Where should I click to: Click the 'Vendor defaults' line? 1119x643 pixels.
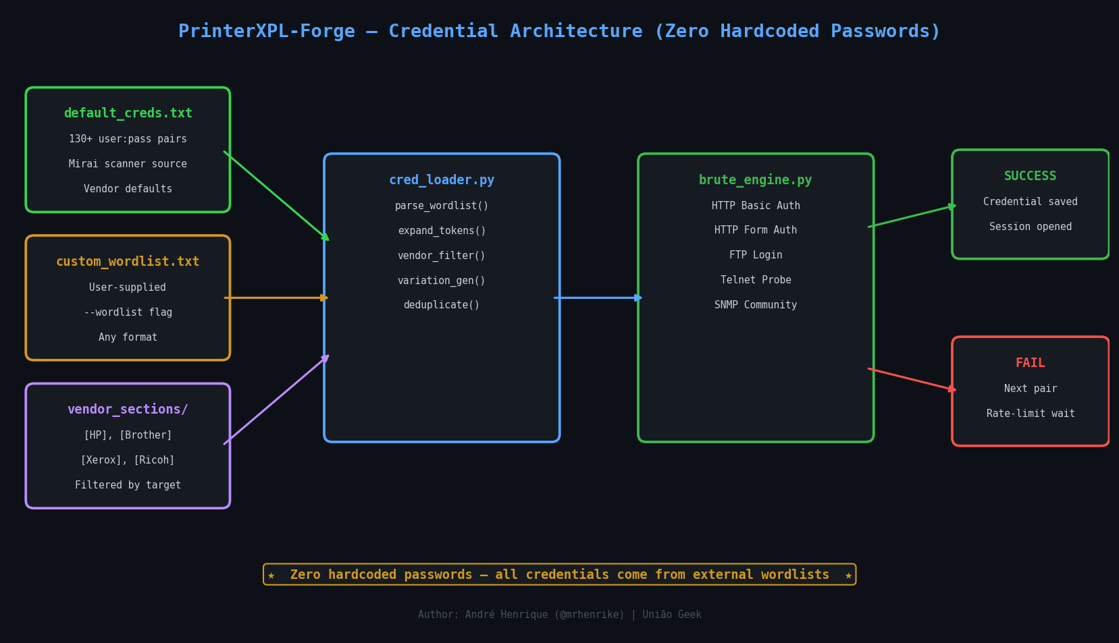[x=128, y=189]
